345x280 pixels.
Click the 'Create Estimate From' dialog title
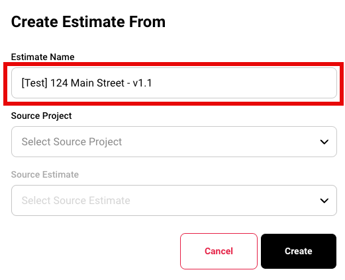88,22
